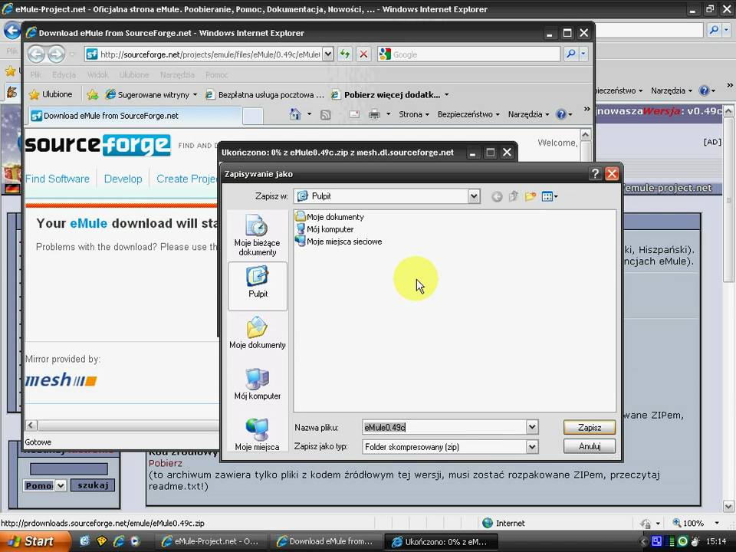Select Pulpit in the places bar
Screen dimensions: 736x552
click(x=258, y=286)
